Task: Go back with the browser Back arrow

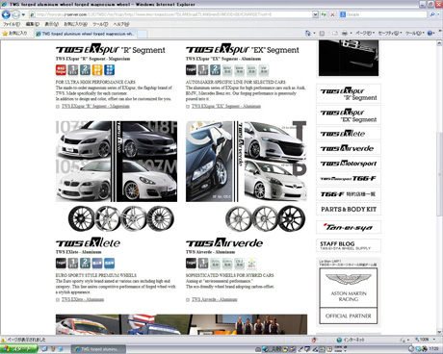Action: pos(6,14)
